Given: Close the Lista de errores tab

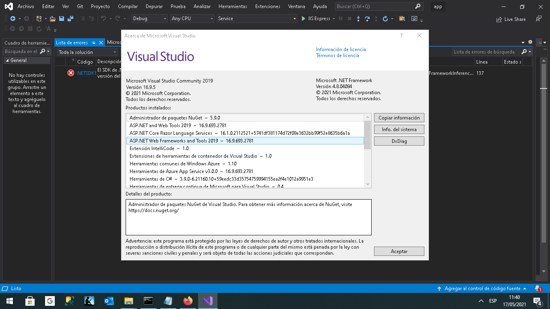Looking at the screenshot, I should (101, 43).
